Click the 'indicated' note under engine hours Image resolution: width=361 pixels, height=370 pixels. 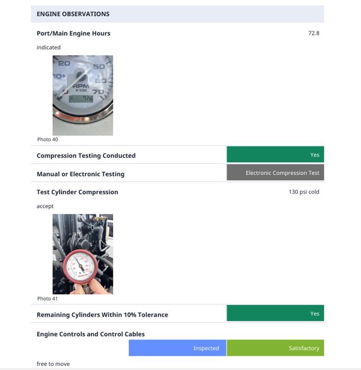pyautogui.click(x=49, y=47)
